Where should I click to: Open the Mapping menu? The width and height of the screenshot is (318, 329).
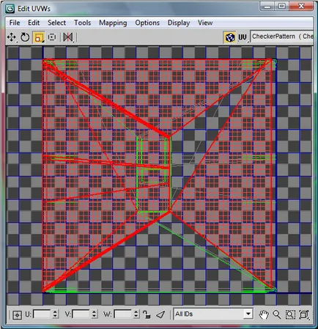[113, 23]
